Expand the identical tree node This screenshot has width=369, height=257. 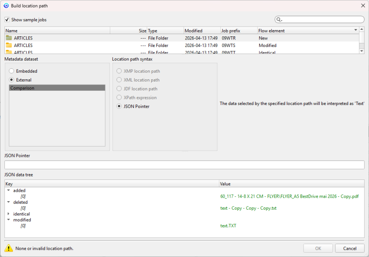(8, 214)
